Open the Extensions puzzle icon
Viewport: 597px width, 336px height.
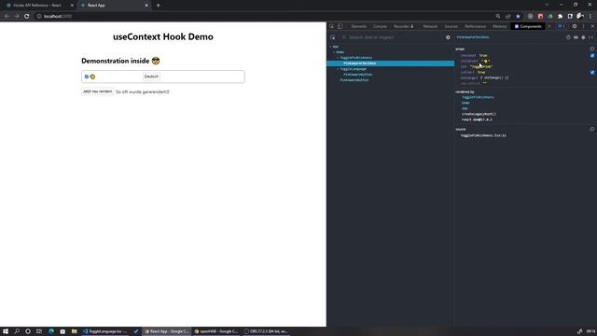click(560, 17)
